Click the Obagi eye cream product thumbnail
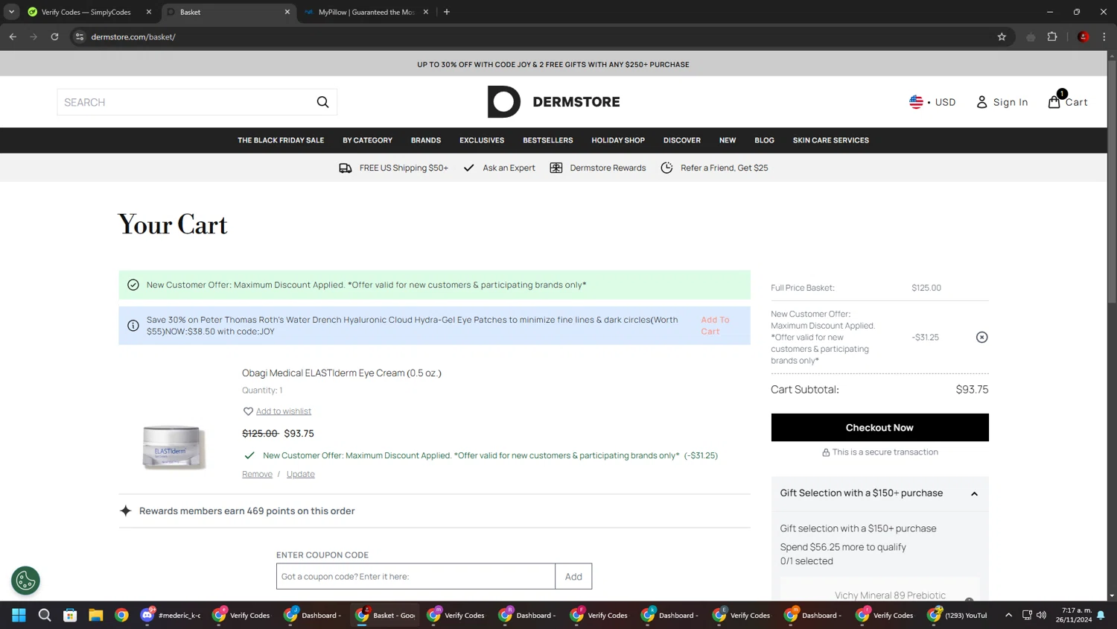The width and height of the screenshot is (1117, 629). 173,446
